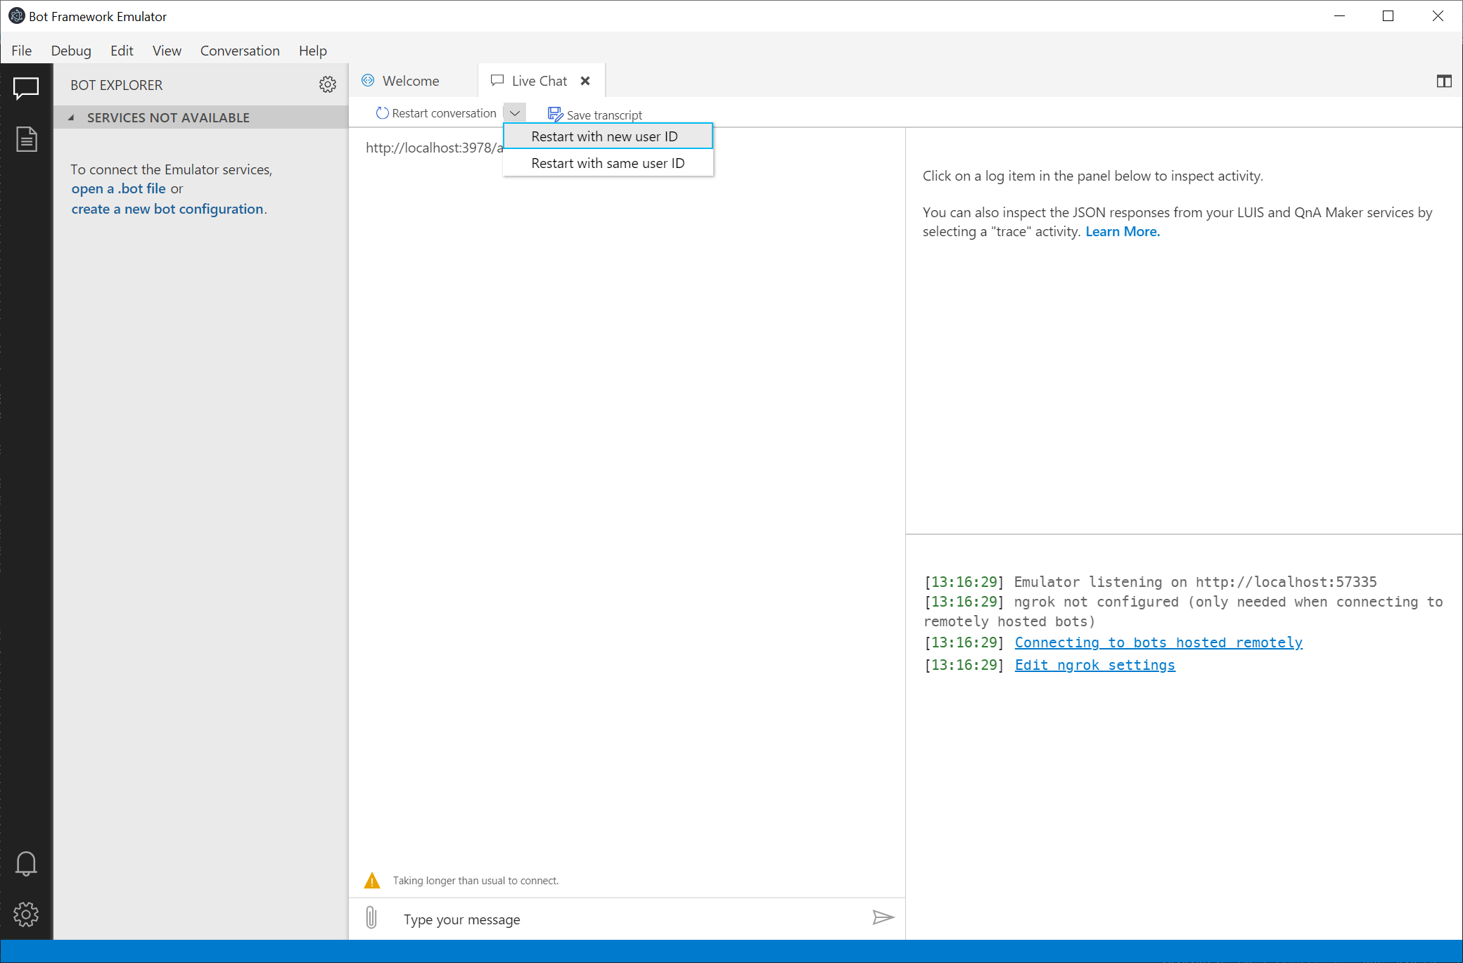Click the Restart conversation button
The width and height of the screenshot is (1463, 963).
click(436, 113)
